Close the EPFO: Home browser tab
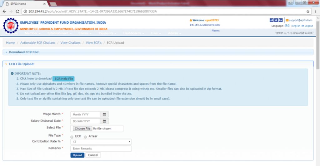Image resolution: width=320 pixels, height=166 pixels. pos(44,4)
